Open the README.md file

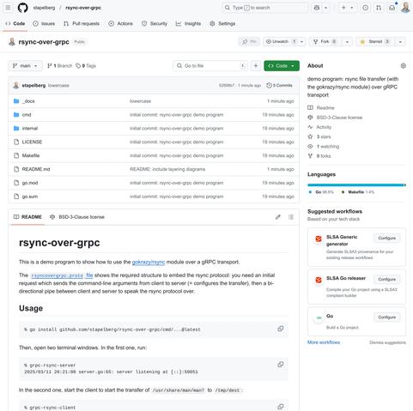click(x=36, y=169)
